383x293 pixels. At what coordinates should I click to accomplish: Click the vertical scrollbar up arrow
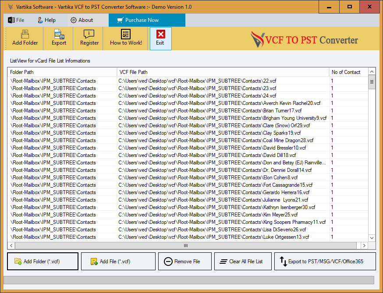pos(372,72)
